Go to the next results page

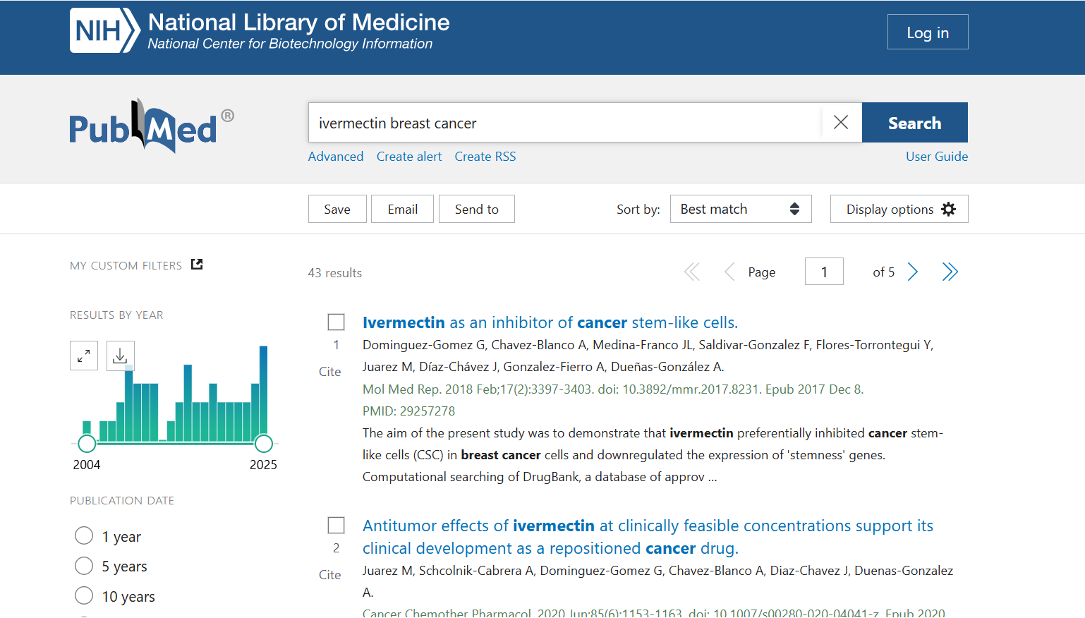click(x=913, y=272)
